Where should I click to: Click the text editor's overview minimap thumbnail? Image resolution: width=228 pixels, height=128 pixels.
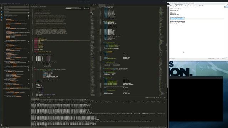tap(226, 7)
